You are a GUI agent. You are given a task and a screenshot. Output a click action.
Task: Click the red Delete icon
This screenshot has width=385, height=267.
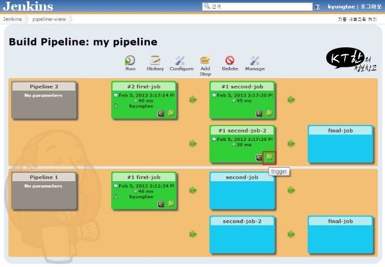(230, 60)
